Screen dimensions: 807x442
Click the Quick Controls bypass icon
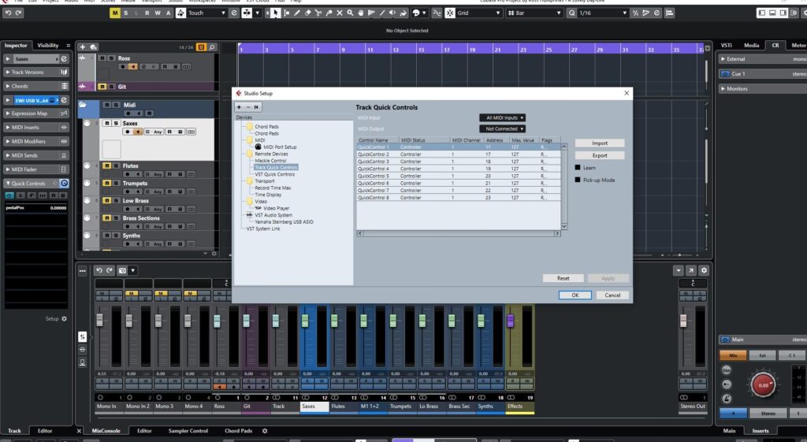click(65, 184)
